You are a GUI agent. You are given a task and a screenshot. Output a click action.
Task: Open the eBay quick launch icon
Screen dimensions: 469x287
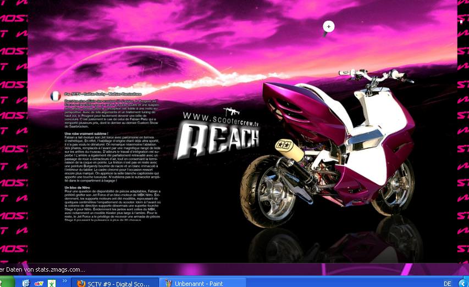click(x=39, y=283)
